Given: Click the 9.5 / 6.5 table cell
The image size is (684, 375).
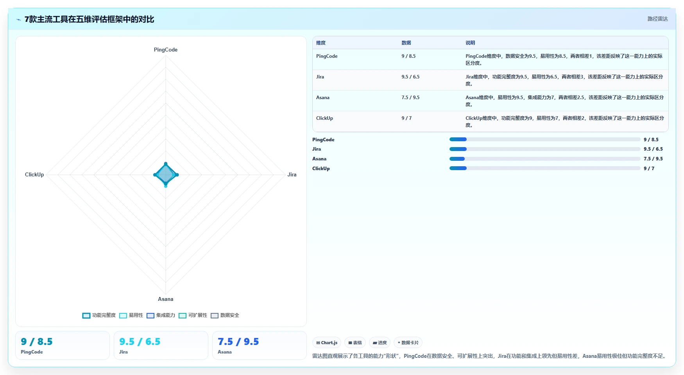Looking at the screenshot, I should (410, 77).
